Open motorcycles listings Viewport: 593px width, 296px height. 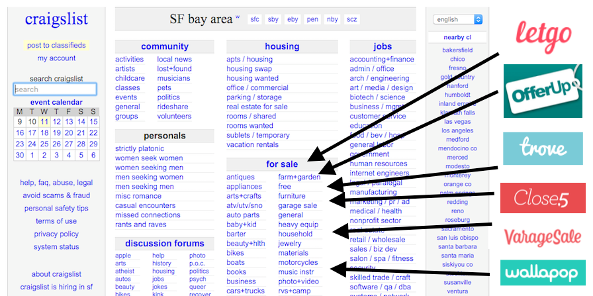point(298,262)
